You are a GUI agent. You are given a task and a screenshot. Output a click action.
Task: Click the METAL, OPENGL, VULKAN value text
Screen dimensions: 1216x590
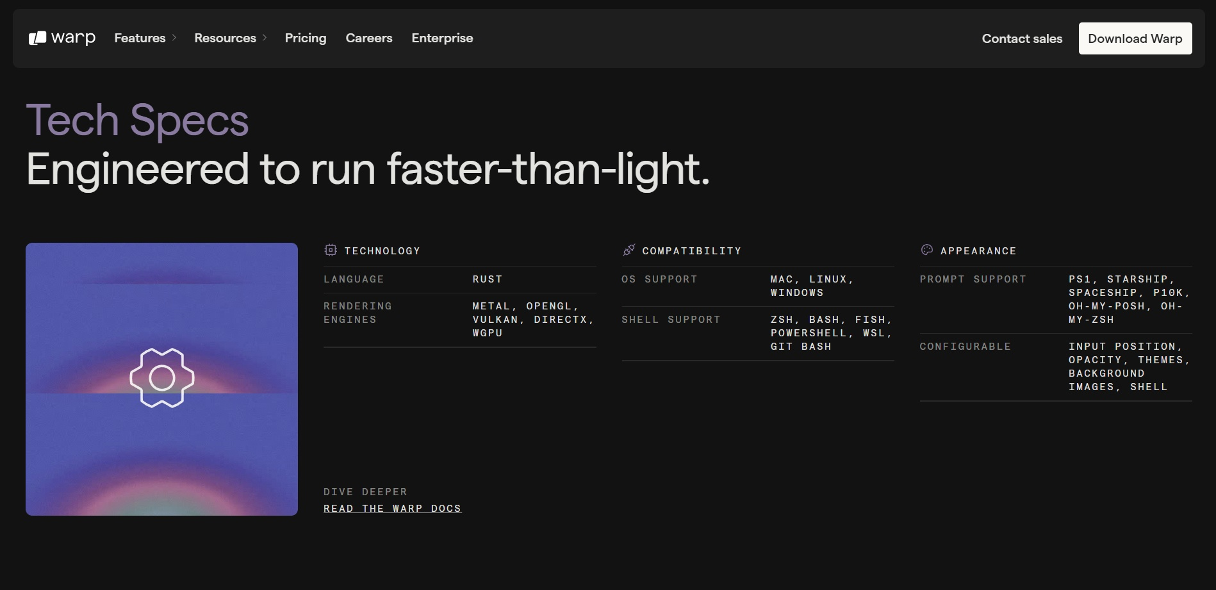tap(534, 320)
